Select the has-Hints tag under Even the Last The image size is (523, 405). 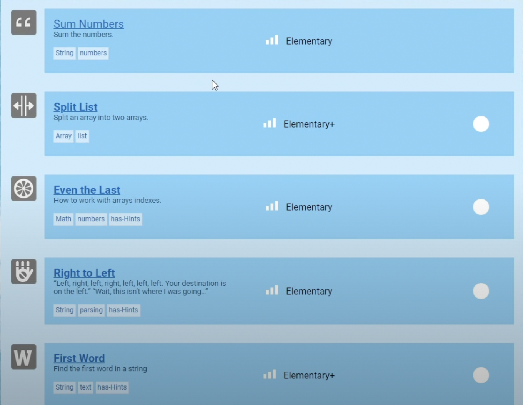pos(125,219)
